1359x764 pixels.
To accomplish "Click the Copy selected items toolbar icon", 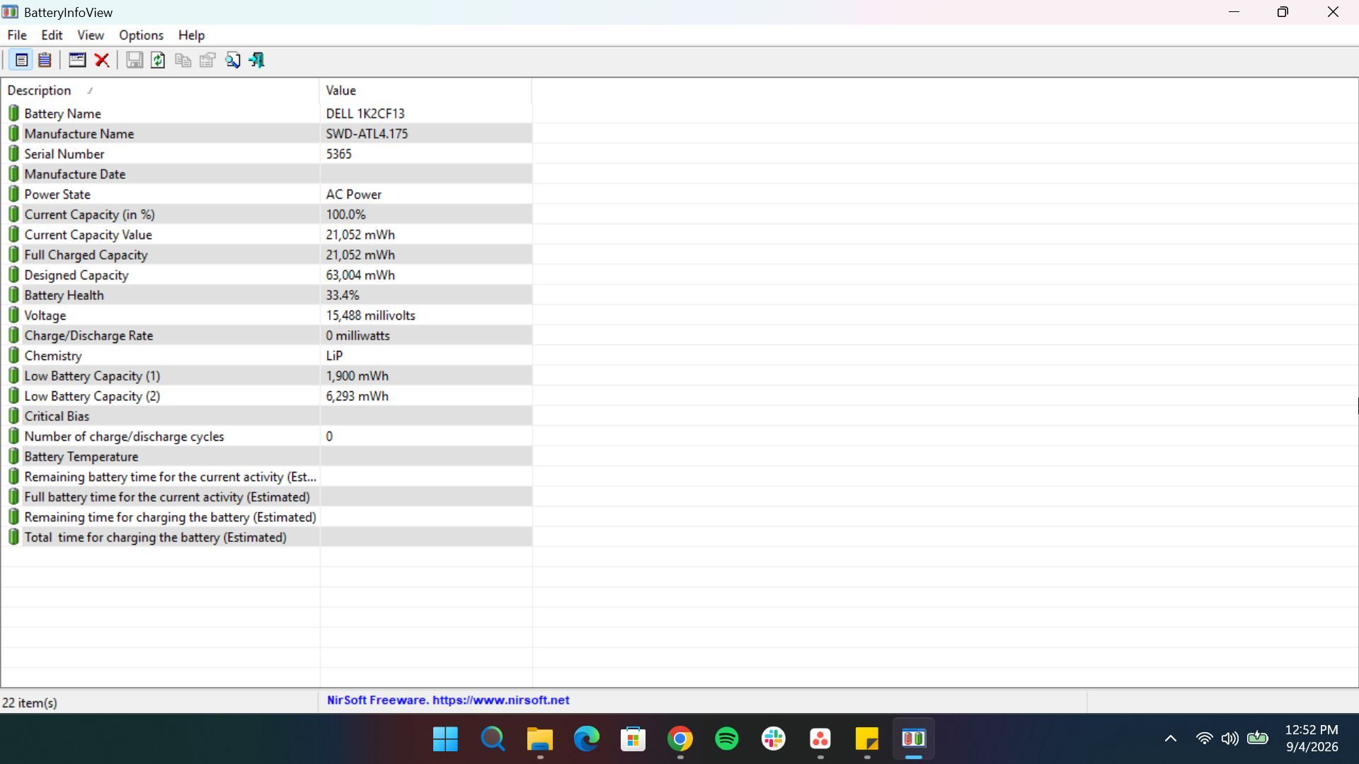I will click(183, 60).
